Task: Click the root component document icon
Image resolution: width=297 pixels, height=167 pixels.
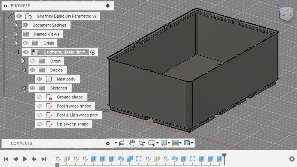Action: [28, 16]
